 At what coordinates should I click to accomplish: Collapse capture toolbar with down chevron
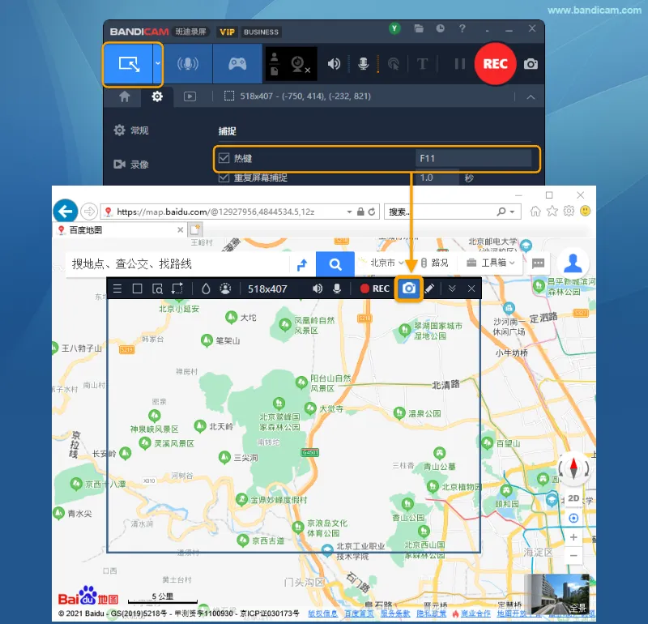tap(452, 288)
